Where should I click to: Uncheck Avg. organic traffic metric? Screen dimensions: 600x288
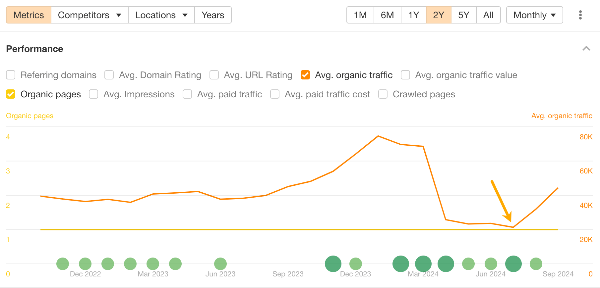[305, 75]
